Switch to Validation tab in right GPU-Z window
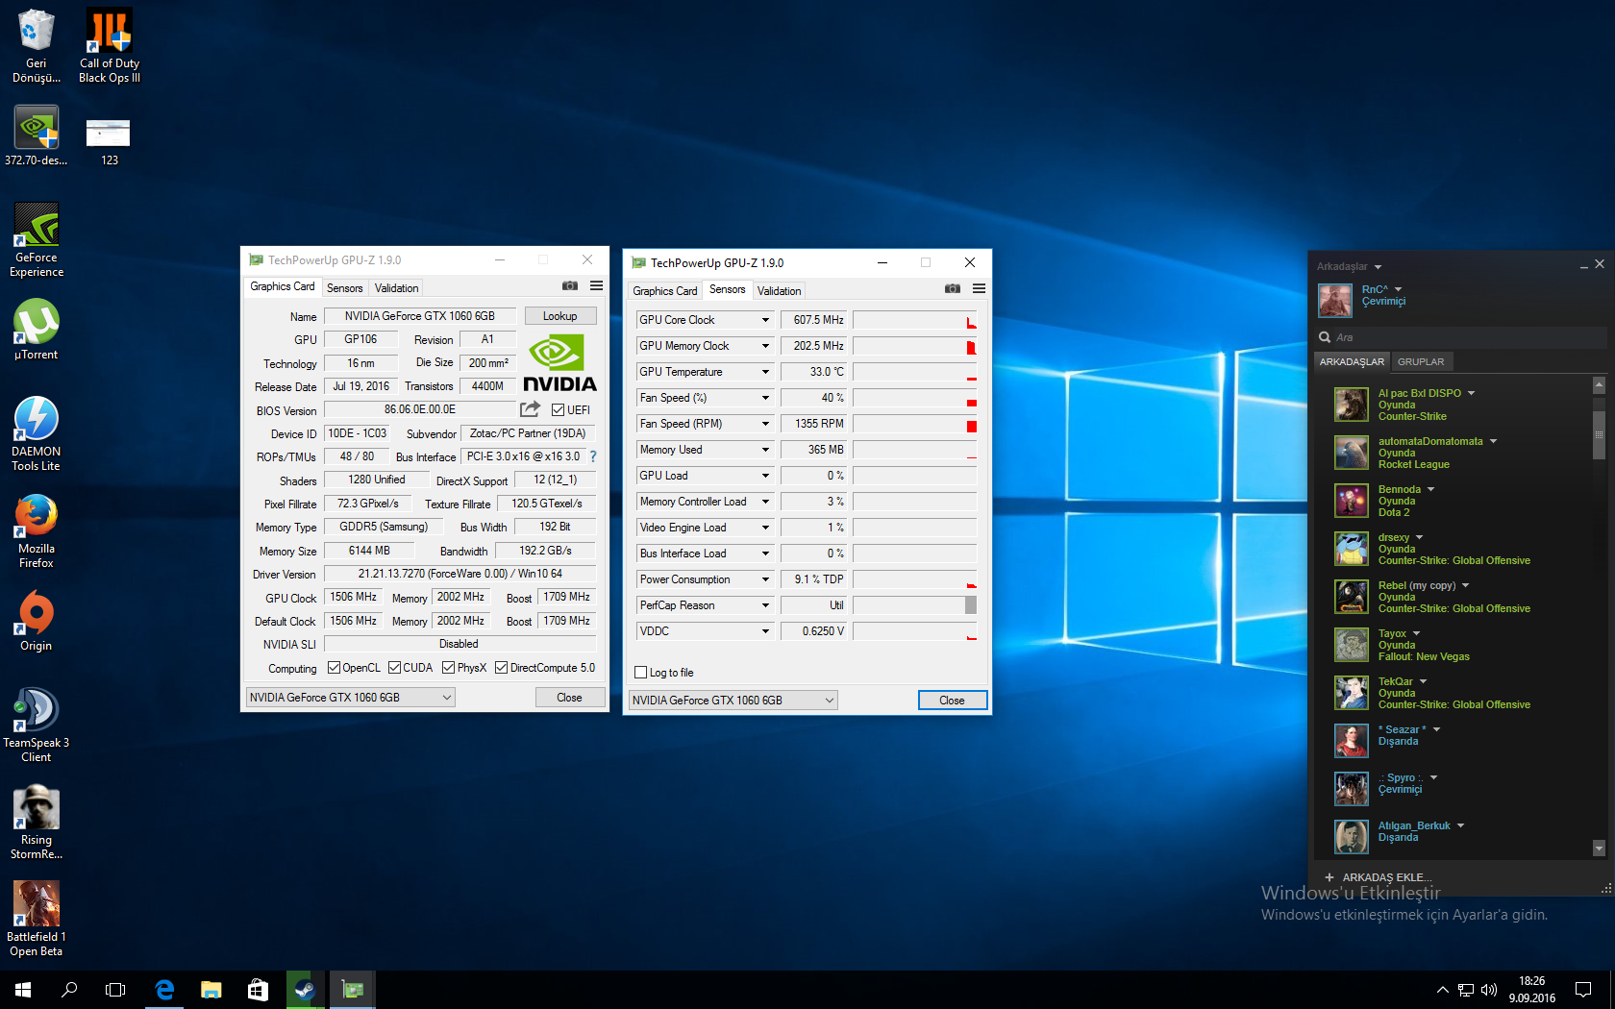The image size is (1615, 1009). [x=779, y=291]
